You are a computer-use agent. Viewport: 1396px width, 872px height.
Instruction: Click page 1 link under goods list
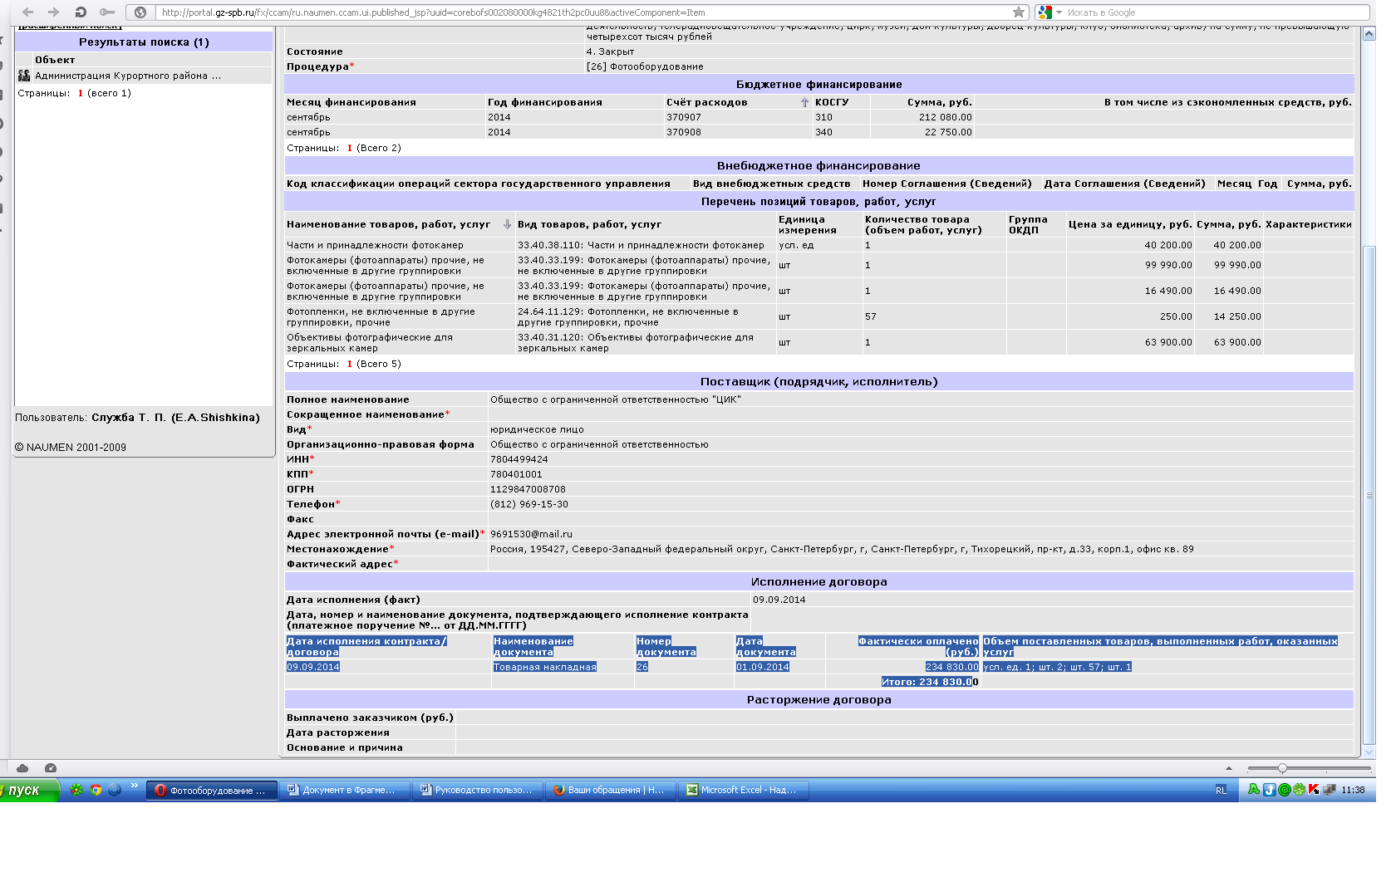350,364
